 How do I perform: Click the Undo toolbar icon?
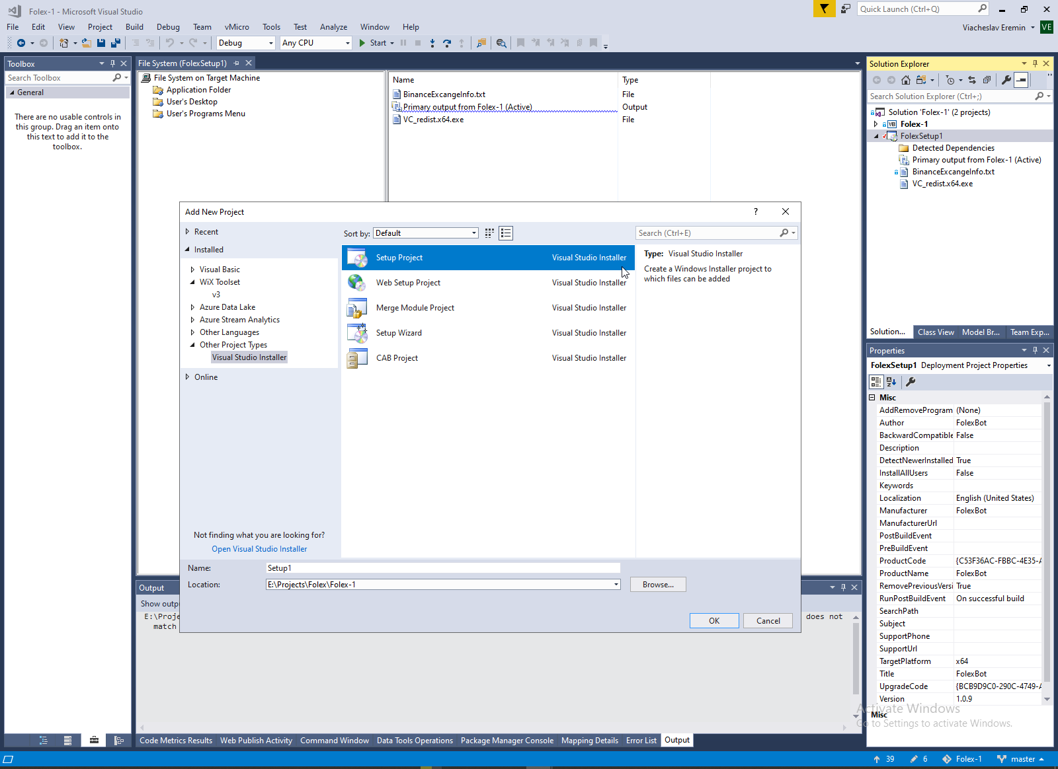tap(170, 43)
